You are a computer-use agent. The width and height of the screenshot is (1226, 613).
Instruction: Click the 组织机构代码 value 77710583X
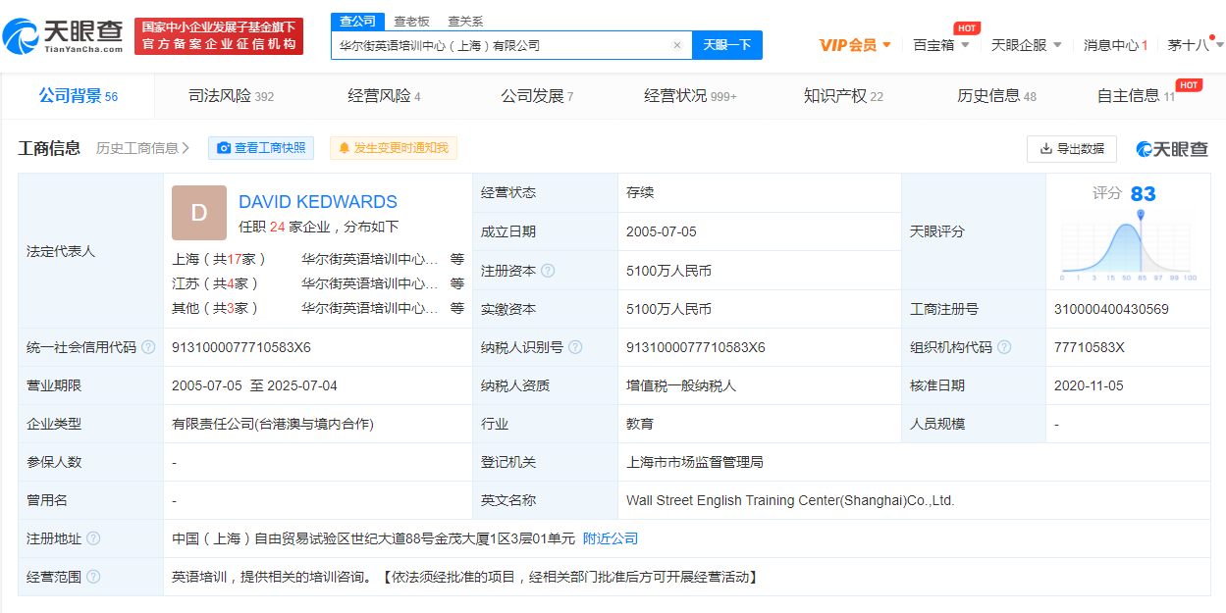tap(1090, 347)
